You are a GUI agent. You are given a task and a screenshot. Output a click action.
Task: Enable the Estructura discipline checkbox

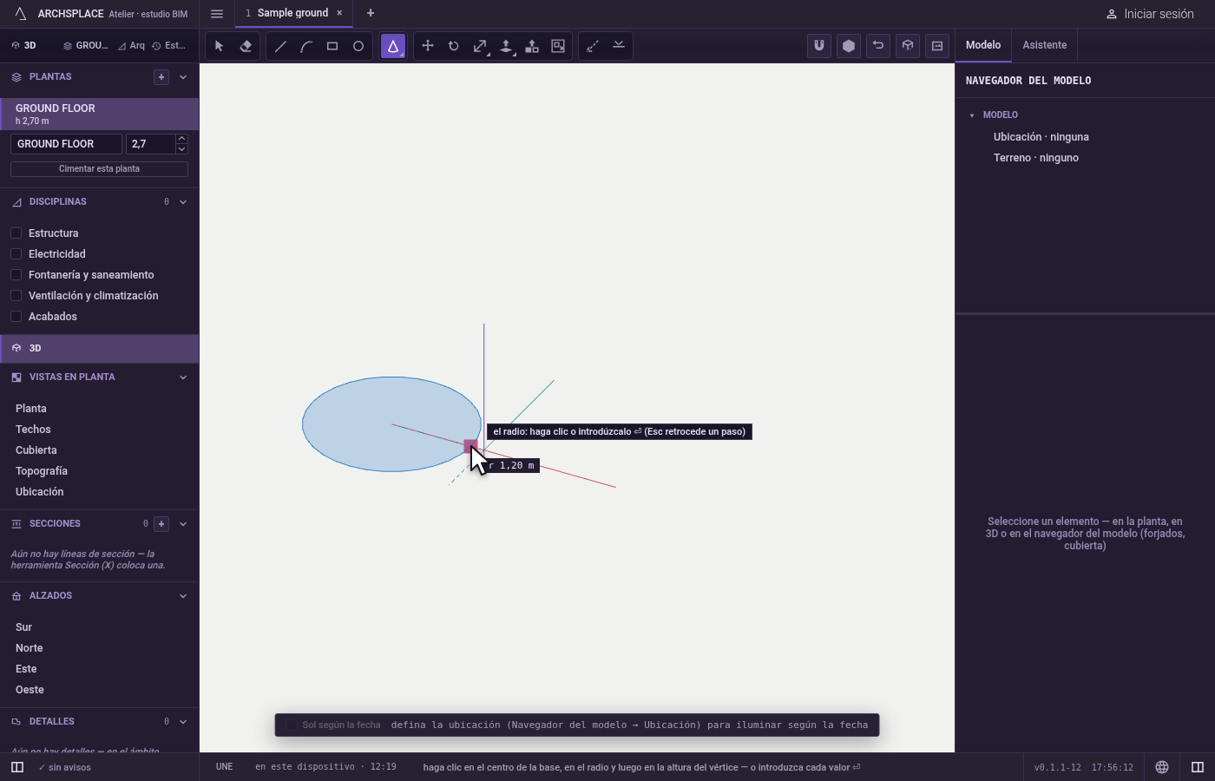pyautogui.click(x=16, y=233)
